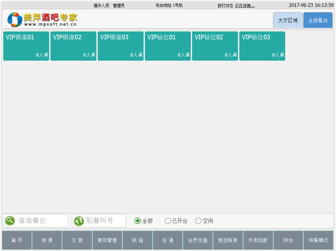The image size is (336, 251).
Task: Select the VIP钻位02 table tile
Action: 215,46
